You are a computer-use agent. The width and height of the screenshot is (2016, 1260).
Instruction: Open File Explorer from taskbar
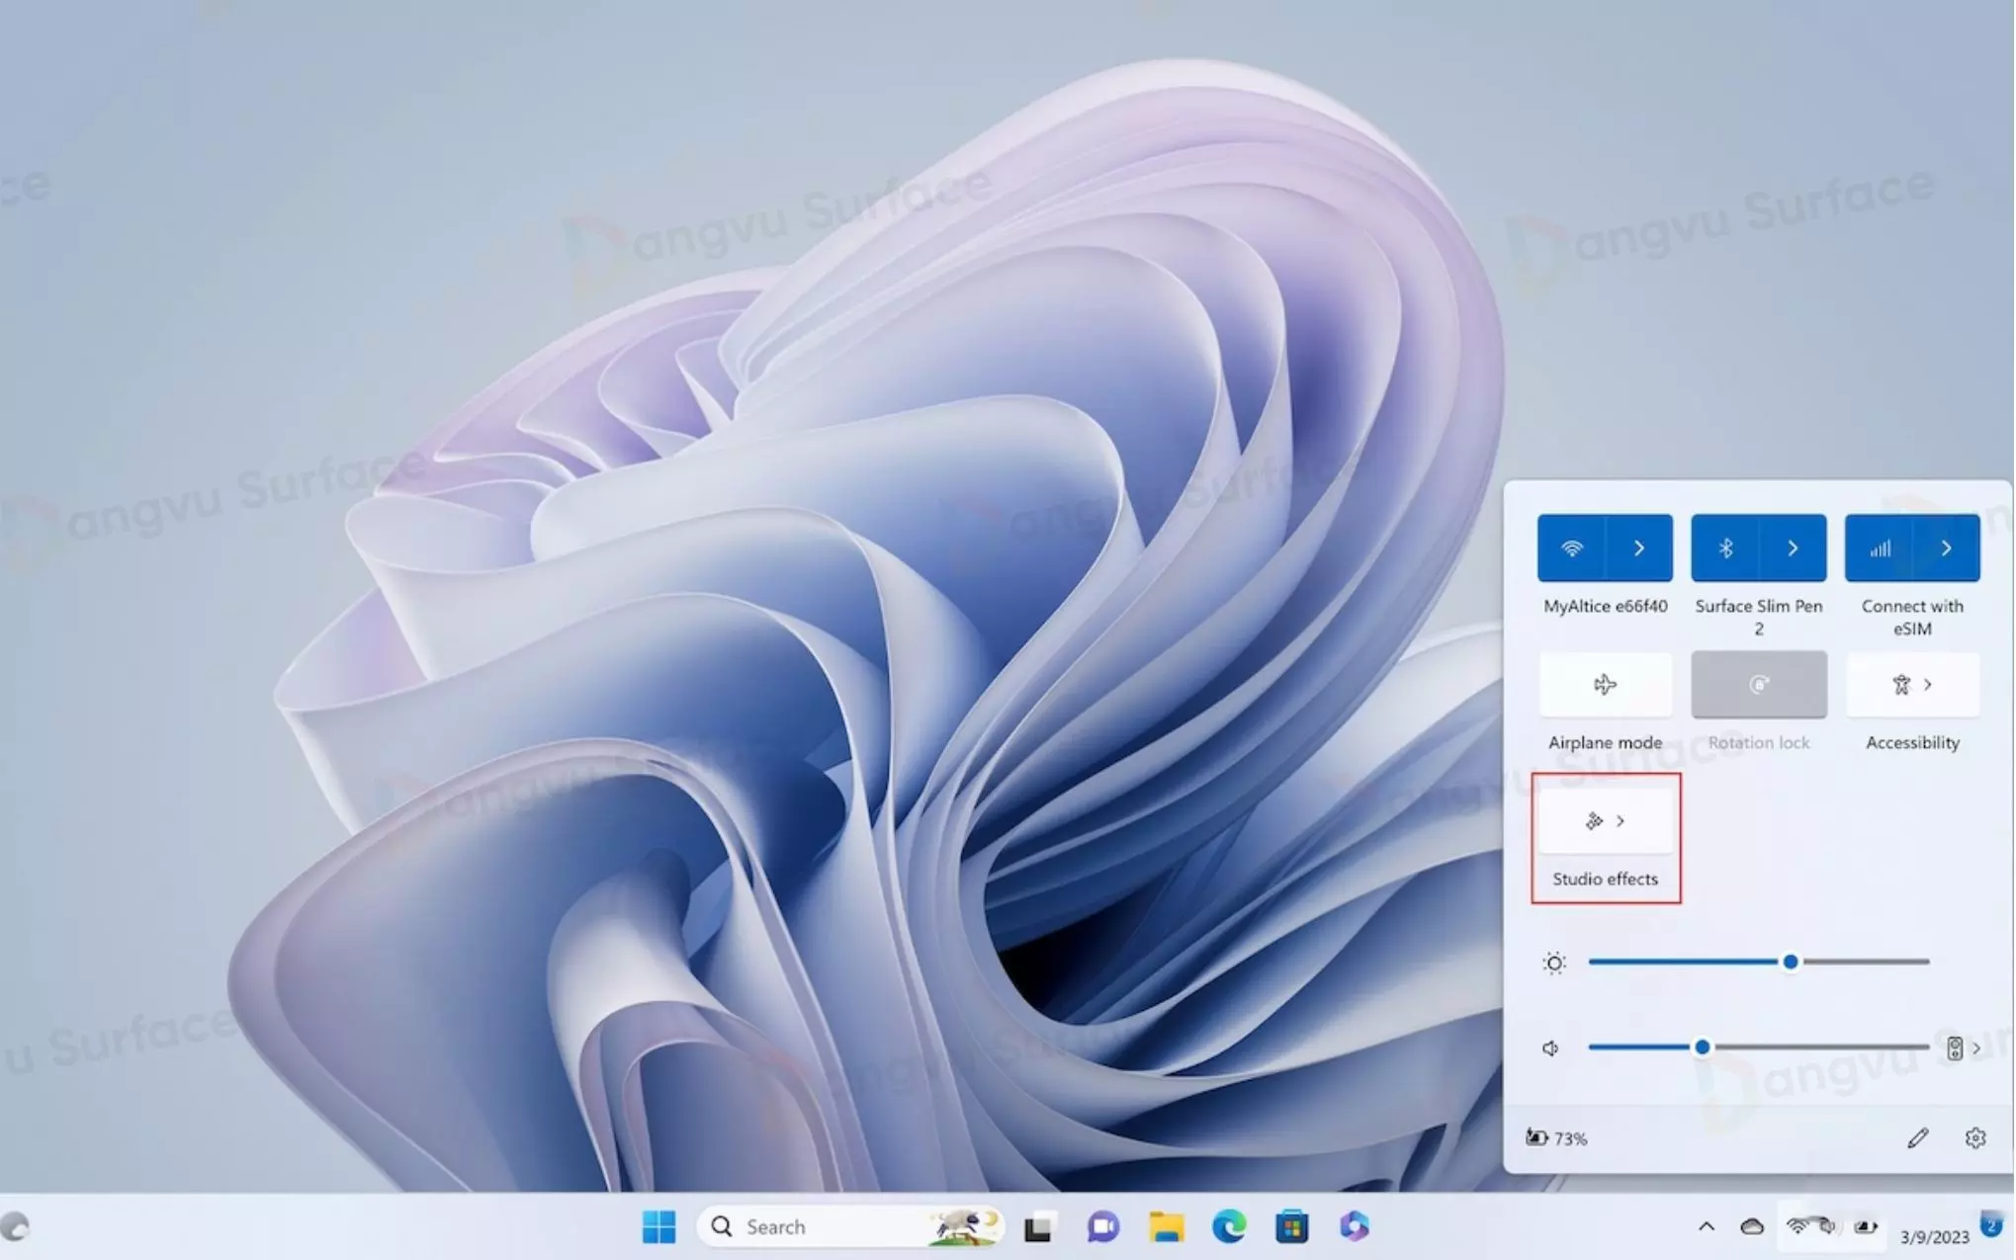[x=1167, y=1226]
